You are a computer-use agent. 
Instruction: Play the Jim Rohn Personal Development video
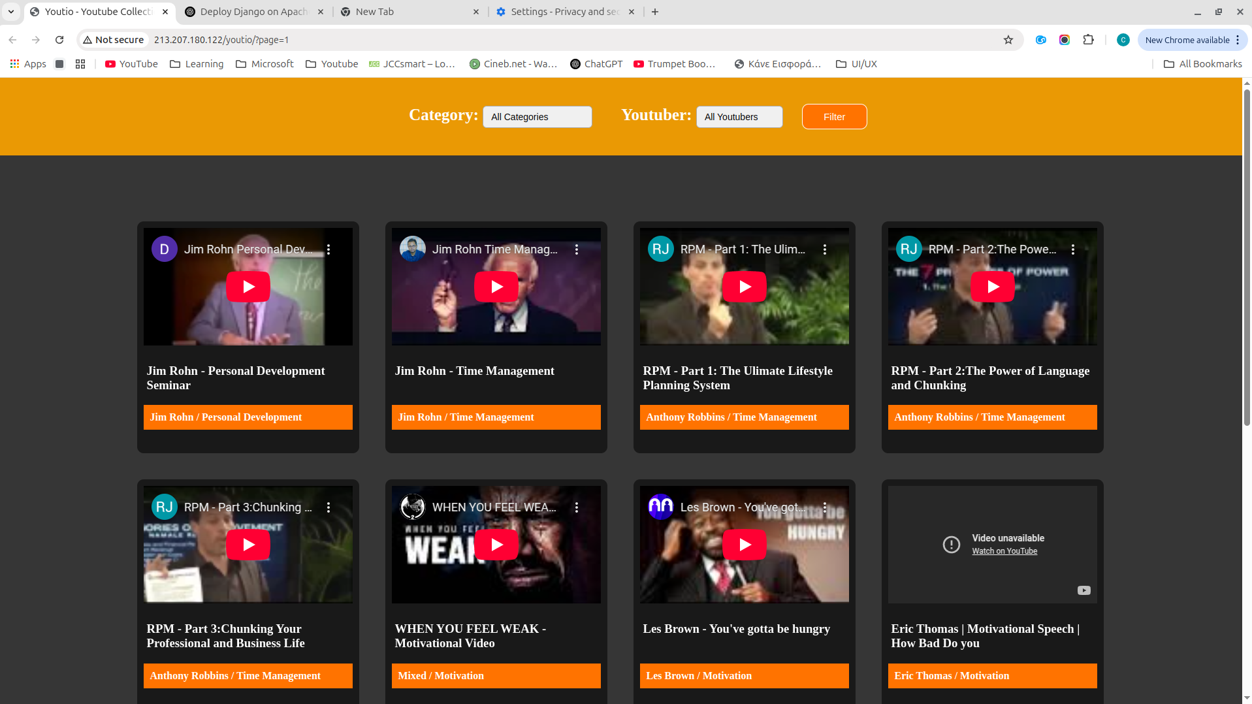coord(248,287)
